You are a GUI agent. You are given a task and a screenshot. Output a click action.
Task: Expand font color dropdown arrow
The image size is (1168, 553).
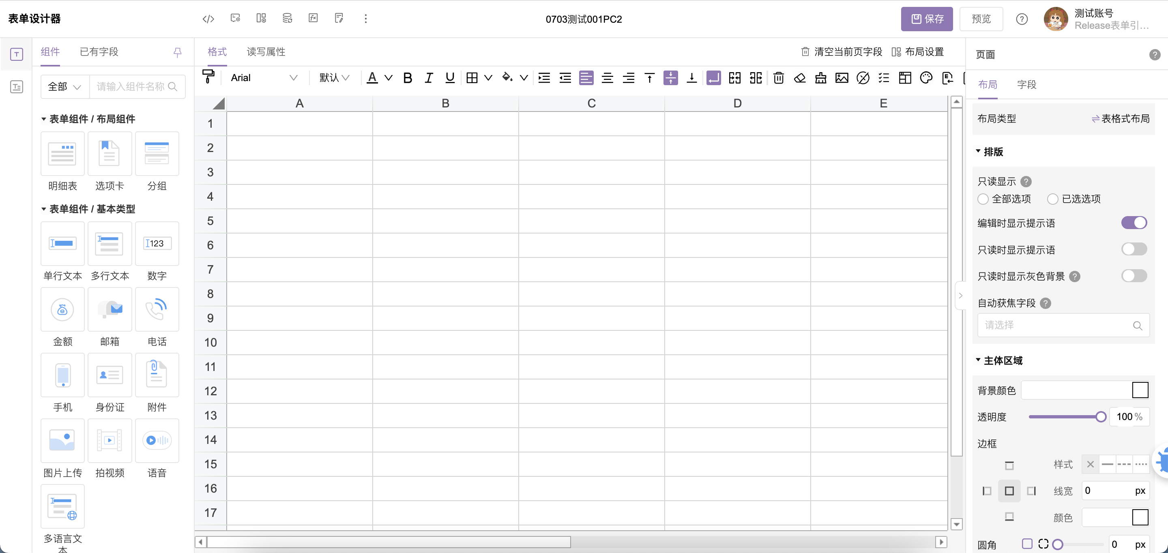pyautogui.click(x=388, y=78)
